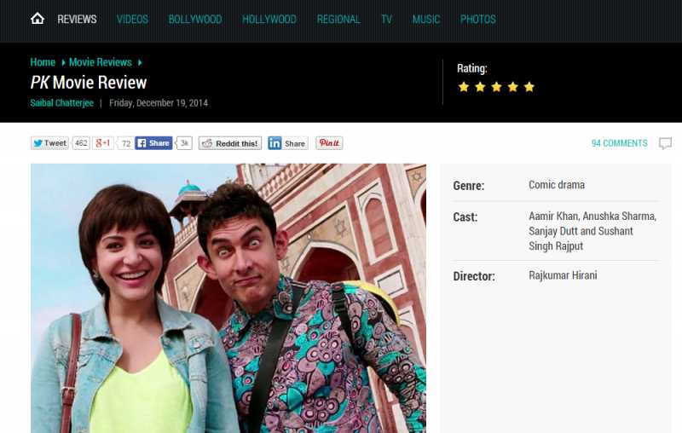Open the 94 Comments link
The height and width of the screenshot is (433, 682).
[x=620, y=143]
